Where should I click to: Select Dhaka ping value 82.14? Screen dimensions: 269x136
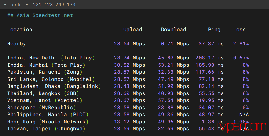[x=206, y=86]
